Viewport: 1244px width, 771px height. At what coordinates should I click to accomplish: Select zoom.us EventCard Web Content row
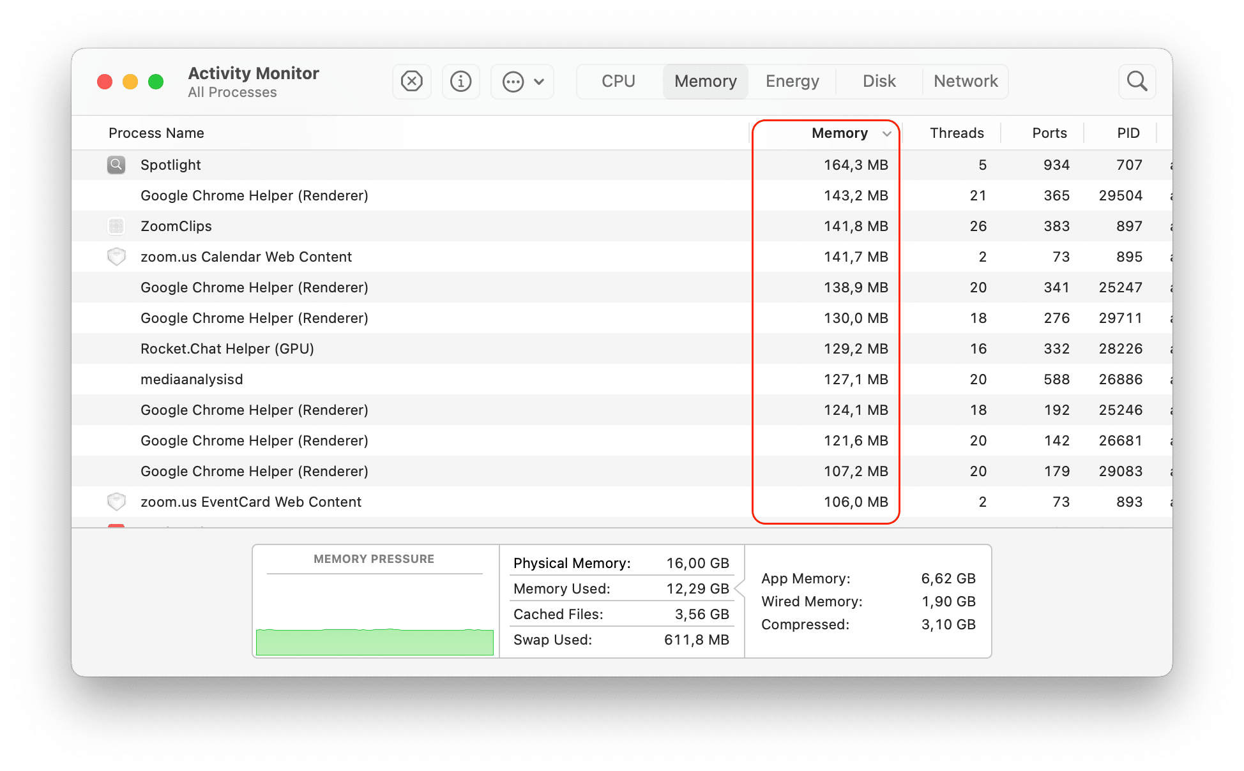point(622,502)
